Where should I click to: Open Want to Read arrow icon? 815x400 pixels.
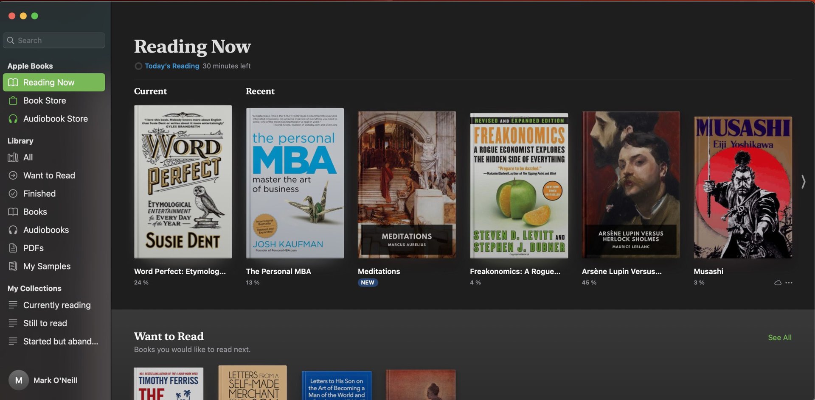pyautogui.click(x=13, y=175)
